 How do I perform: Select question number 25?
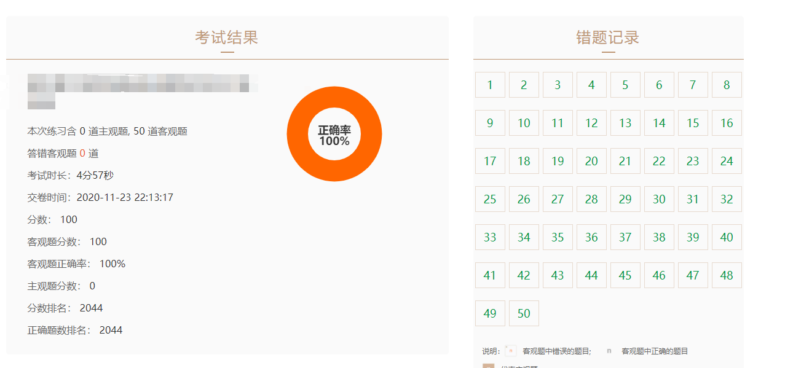(x=490, y=199)
